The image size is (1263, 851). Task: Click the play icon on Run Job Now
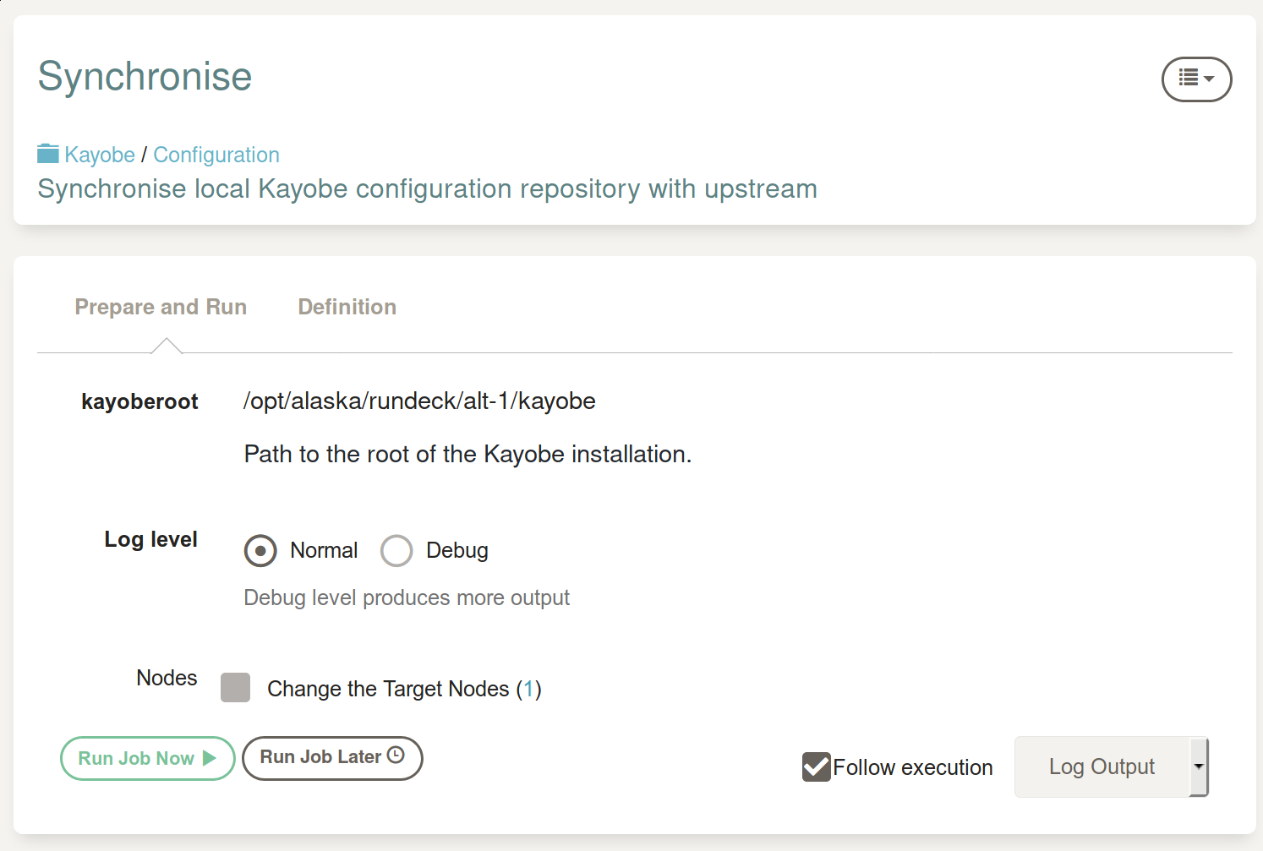pyautogui.click(x=209, y=758)
